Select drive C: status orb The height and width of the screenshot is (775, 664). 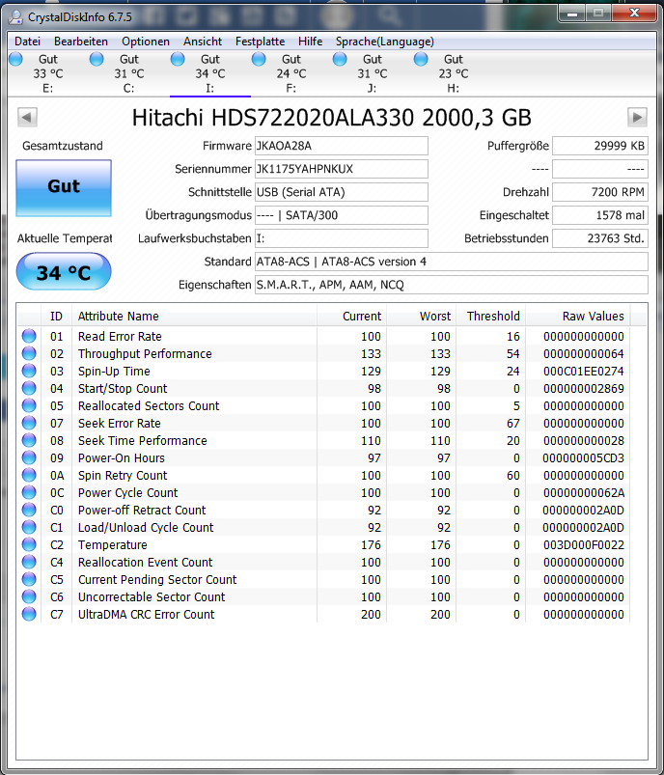click(x=97, y=59)
